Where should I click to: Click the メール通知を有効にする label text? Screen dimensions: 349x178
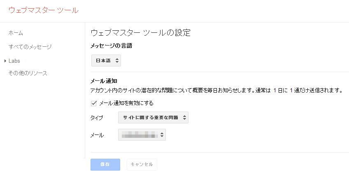pos(126,103)
